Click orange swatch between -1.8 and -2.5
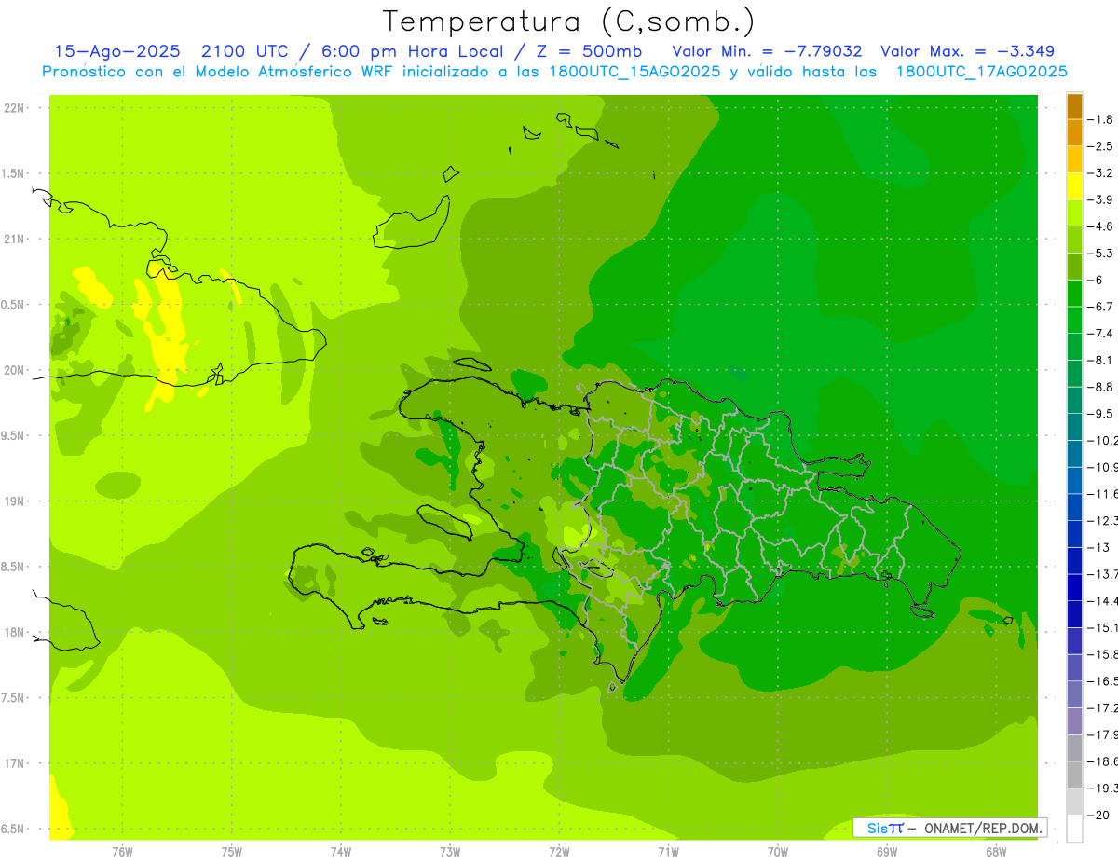Screen dimensions: 1118x864 [1074, 132]
